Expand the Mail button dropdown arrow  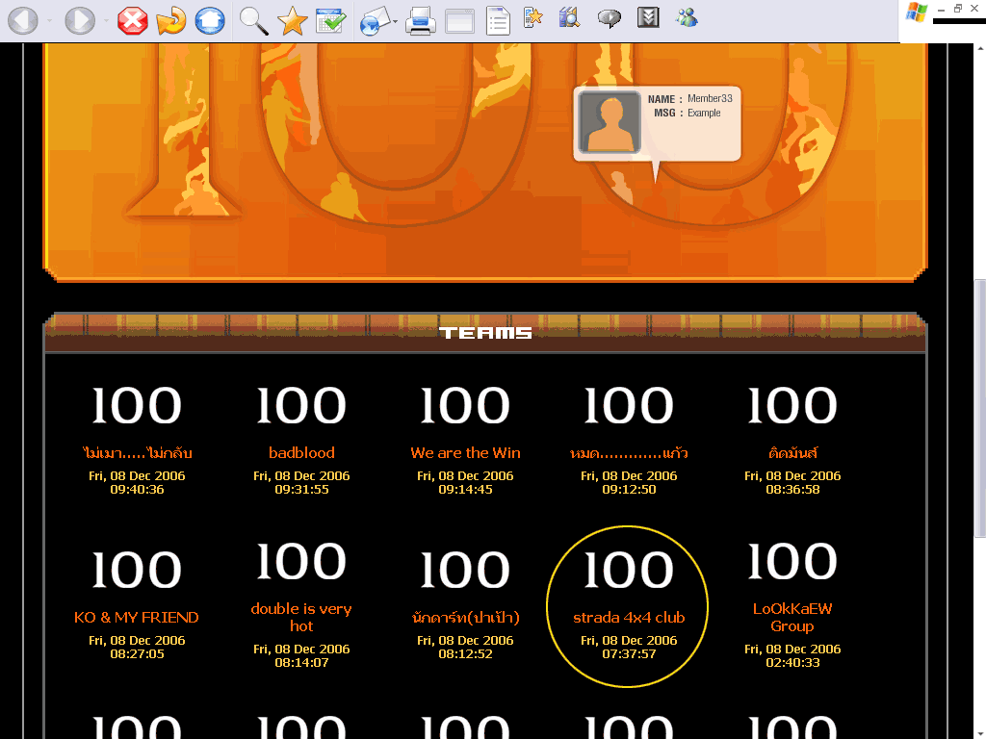395,20
